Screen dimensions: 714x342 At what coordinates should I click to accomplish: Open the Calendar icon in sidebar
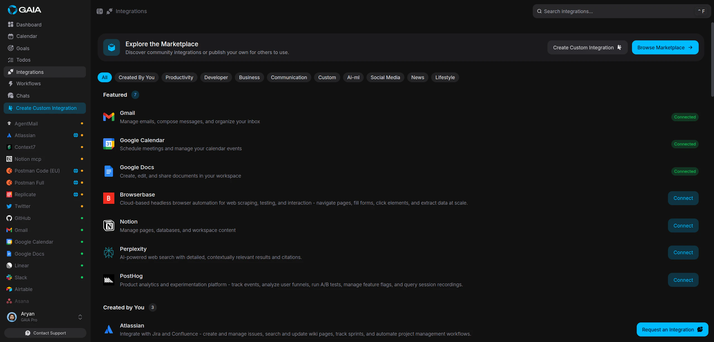(x=11, y=36)
